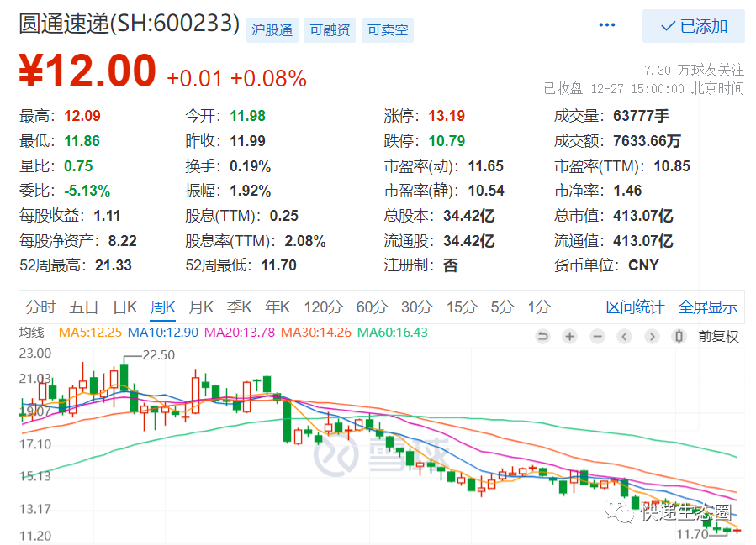
Task: Click 全屏显示 to view fullscreen
Action: [x=708, y=307]
